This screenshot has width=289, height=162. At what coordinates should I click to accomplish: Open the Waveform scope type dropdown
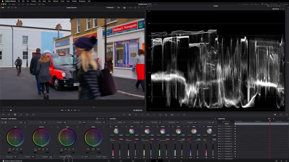(x=276, y=9)
